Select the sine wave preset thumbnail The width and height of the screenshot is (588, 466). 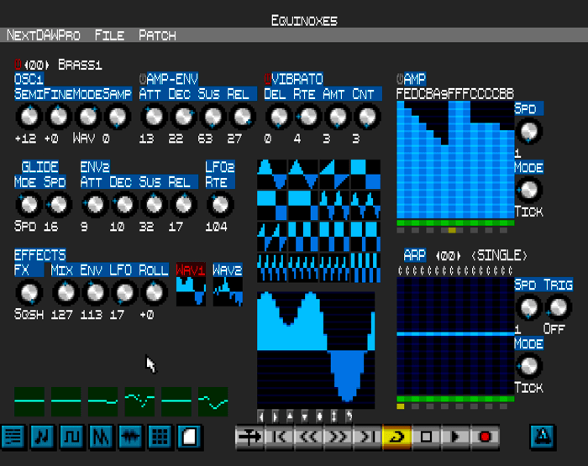(272, 175)
